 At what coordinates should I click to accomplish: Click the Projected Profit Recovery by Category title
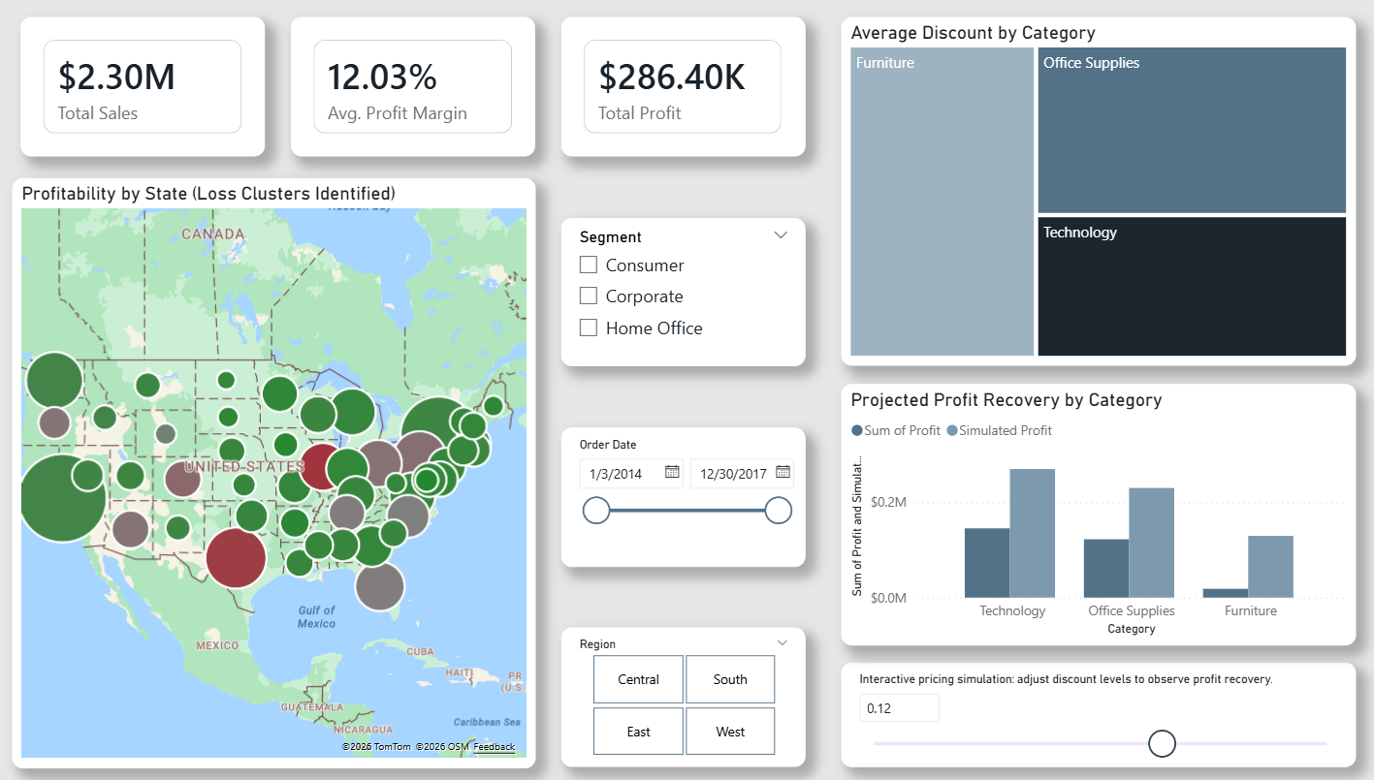tap(1006, 399)
